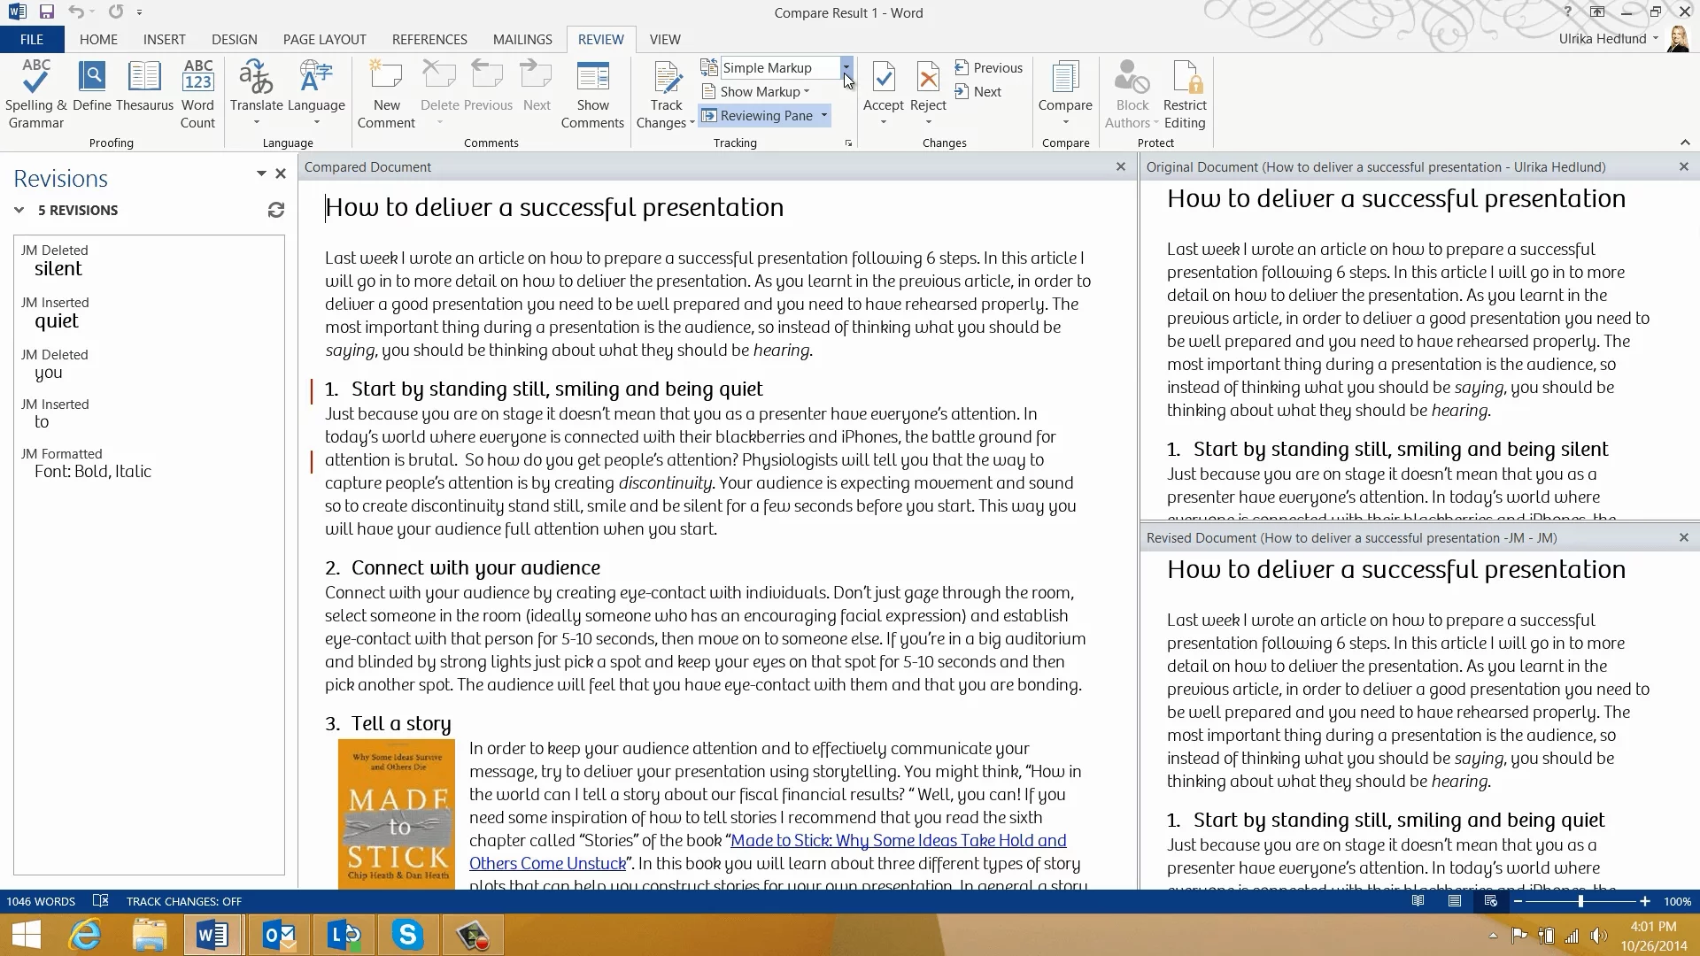
Task: Open the Simple Markup dropdown
Action: (x=846, y=67)
